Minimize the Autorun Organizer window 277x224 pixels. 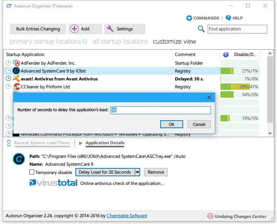tap(231, 6)
